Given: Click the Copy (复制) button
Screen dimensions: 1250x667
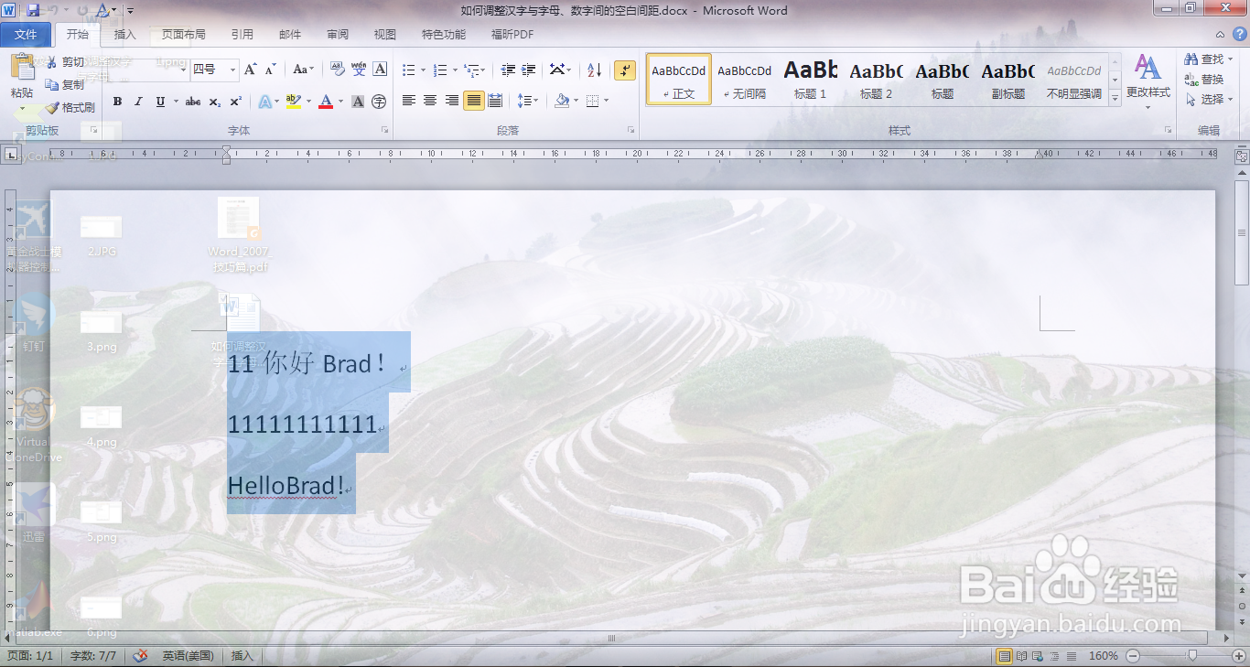Looking at the screenshot, I should pos(66,84).
